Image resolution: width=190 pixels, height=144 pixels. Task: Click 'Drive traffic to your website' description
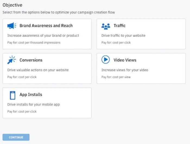[x=123, y=36]
